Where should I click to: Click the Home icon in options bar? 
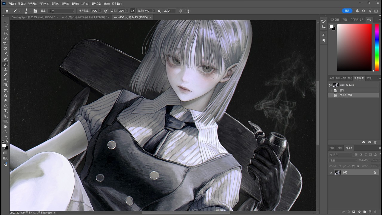(x=7, y=11)
